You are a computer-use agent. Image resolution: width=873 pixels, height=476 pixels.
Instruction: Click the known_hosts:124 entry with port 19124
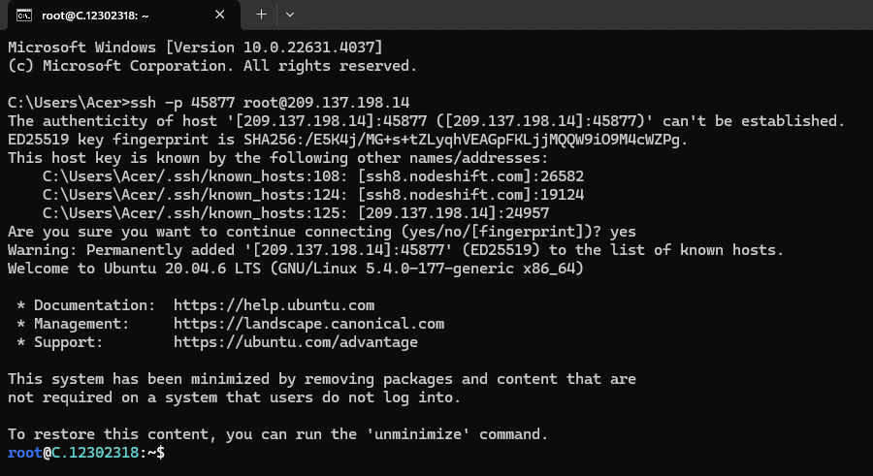pyautogui.click(x=313, y=194)
